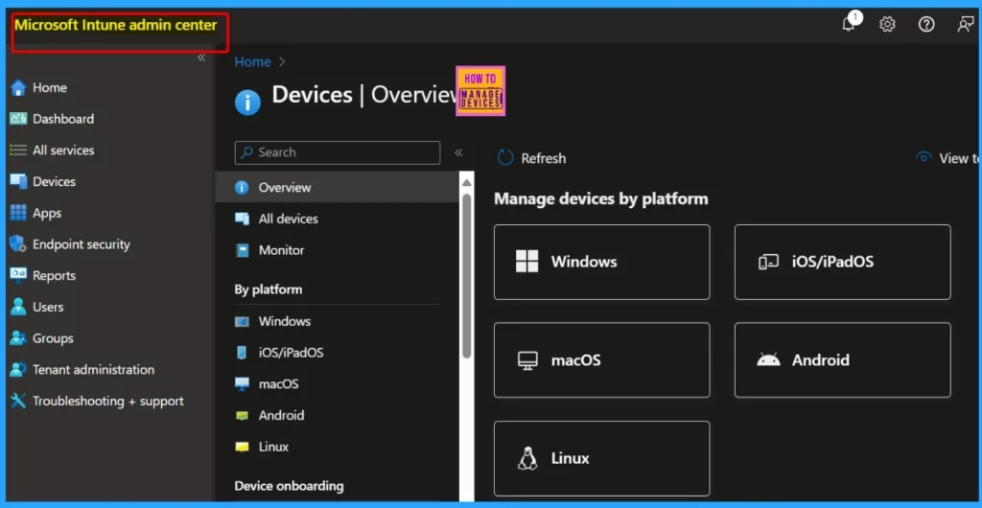
Task: Click the Linux penguin icon on card
Action: coord(527,458)
